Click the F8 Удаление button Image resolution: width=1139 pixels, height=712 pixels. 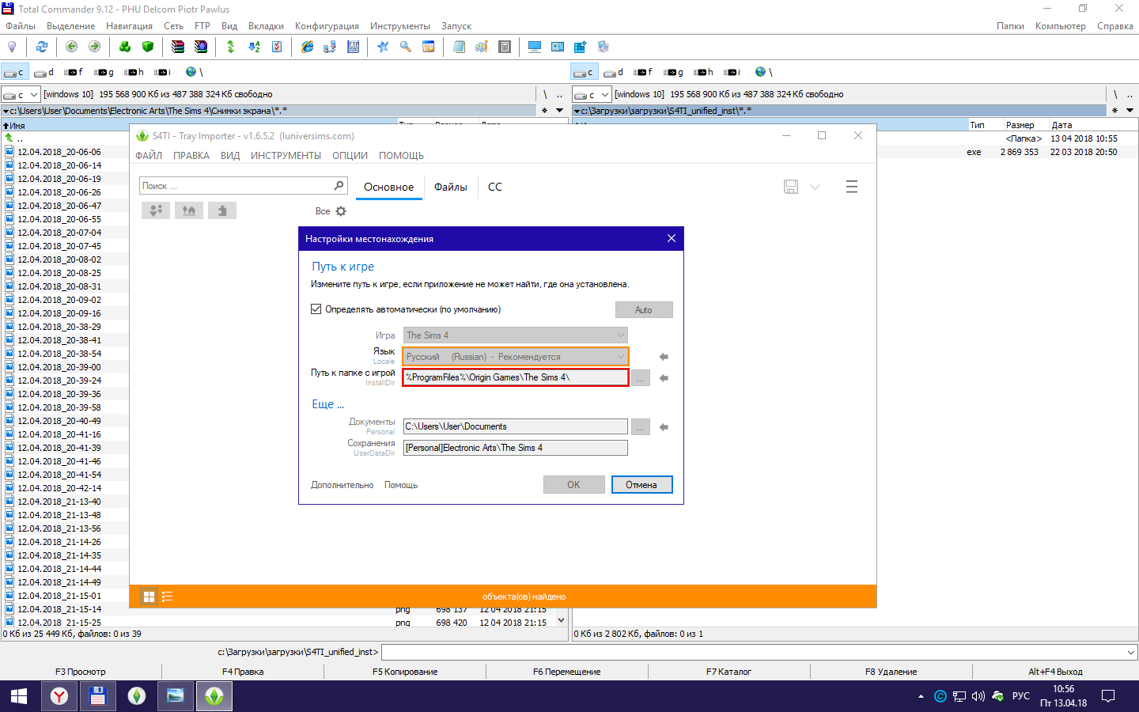(x=891, y=672)
